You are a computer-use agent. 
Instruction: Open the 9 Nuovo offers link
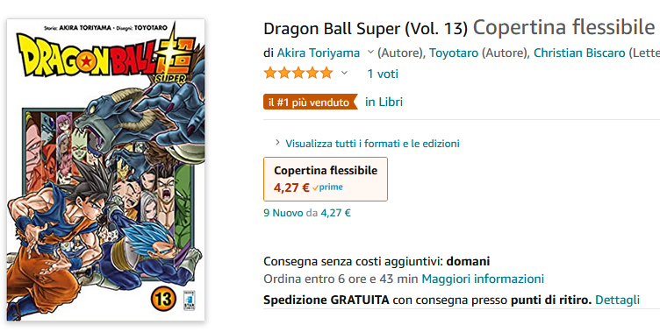[x=283, y=213]
